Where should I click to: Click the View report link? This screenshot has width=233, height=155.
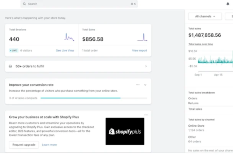coord(139,50)
